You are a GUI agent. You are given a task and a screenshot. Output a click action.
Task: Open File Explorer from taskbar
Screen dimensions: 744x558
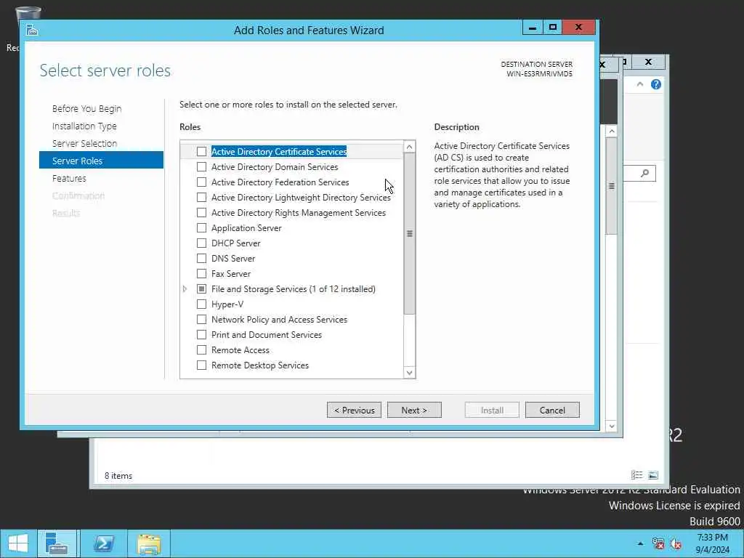click(149, 543)
